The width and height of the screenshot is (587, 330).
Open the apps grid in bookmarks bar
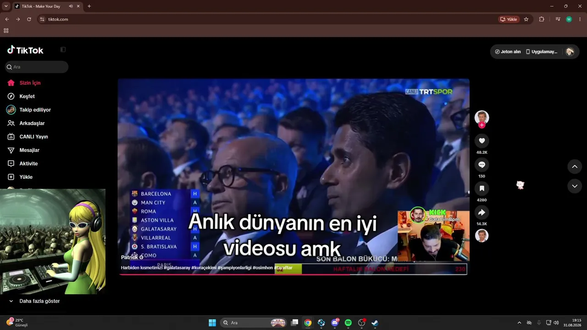[6, 31]
